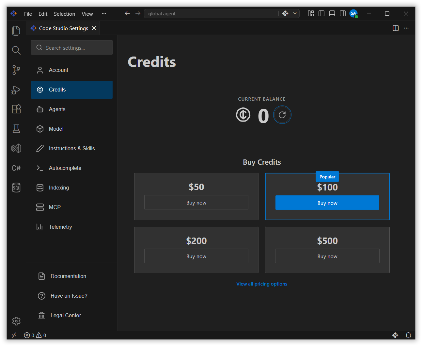Open the SQL database view icon
The width and height of the screenshot is (422, 346).
[16, 188]
